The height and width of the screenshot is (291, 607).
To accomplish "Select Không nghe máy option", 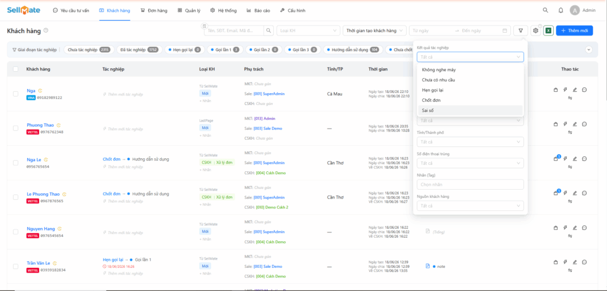I will pyautogui.click(x=470, y=70).
